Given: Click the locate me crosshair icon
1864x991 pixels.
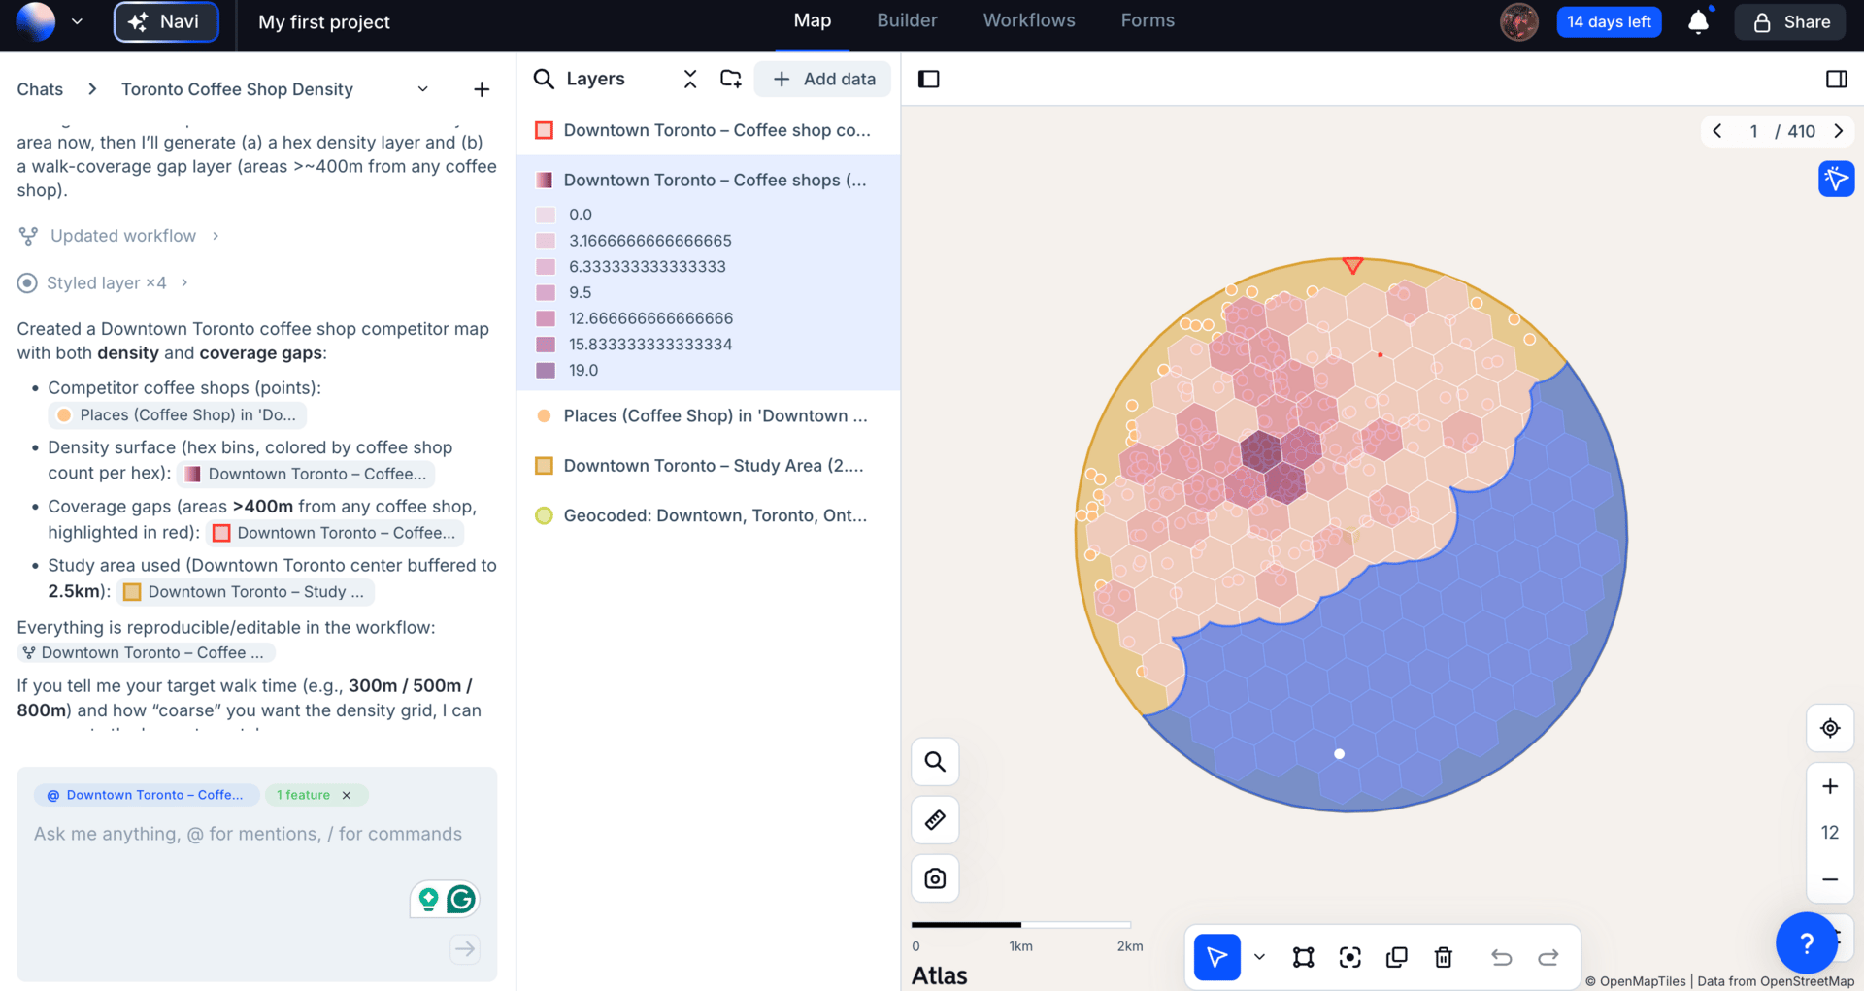Looking at the screenshot, I should (1830, 728).
